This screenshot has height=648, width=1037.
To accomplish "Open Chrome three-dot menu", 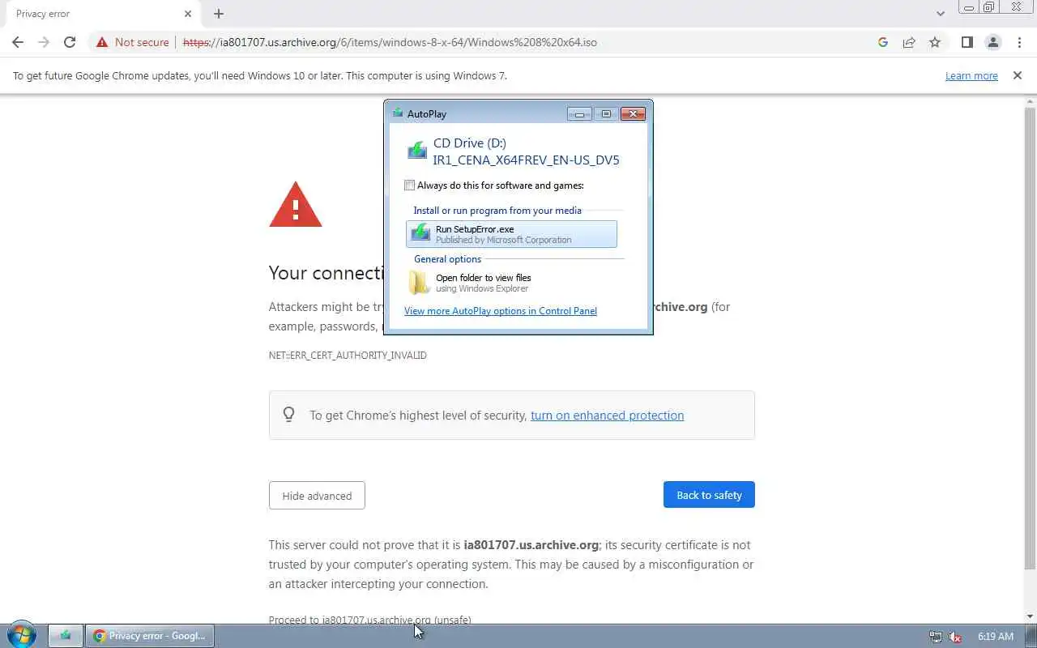I will [x=1019, y=42].
